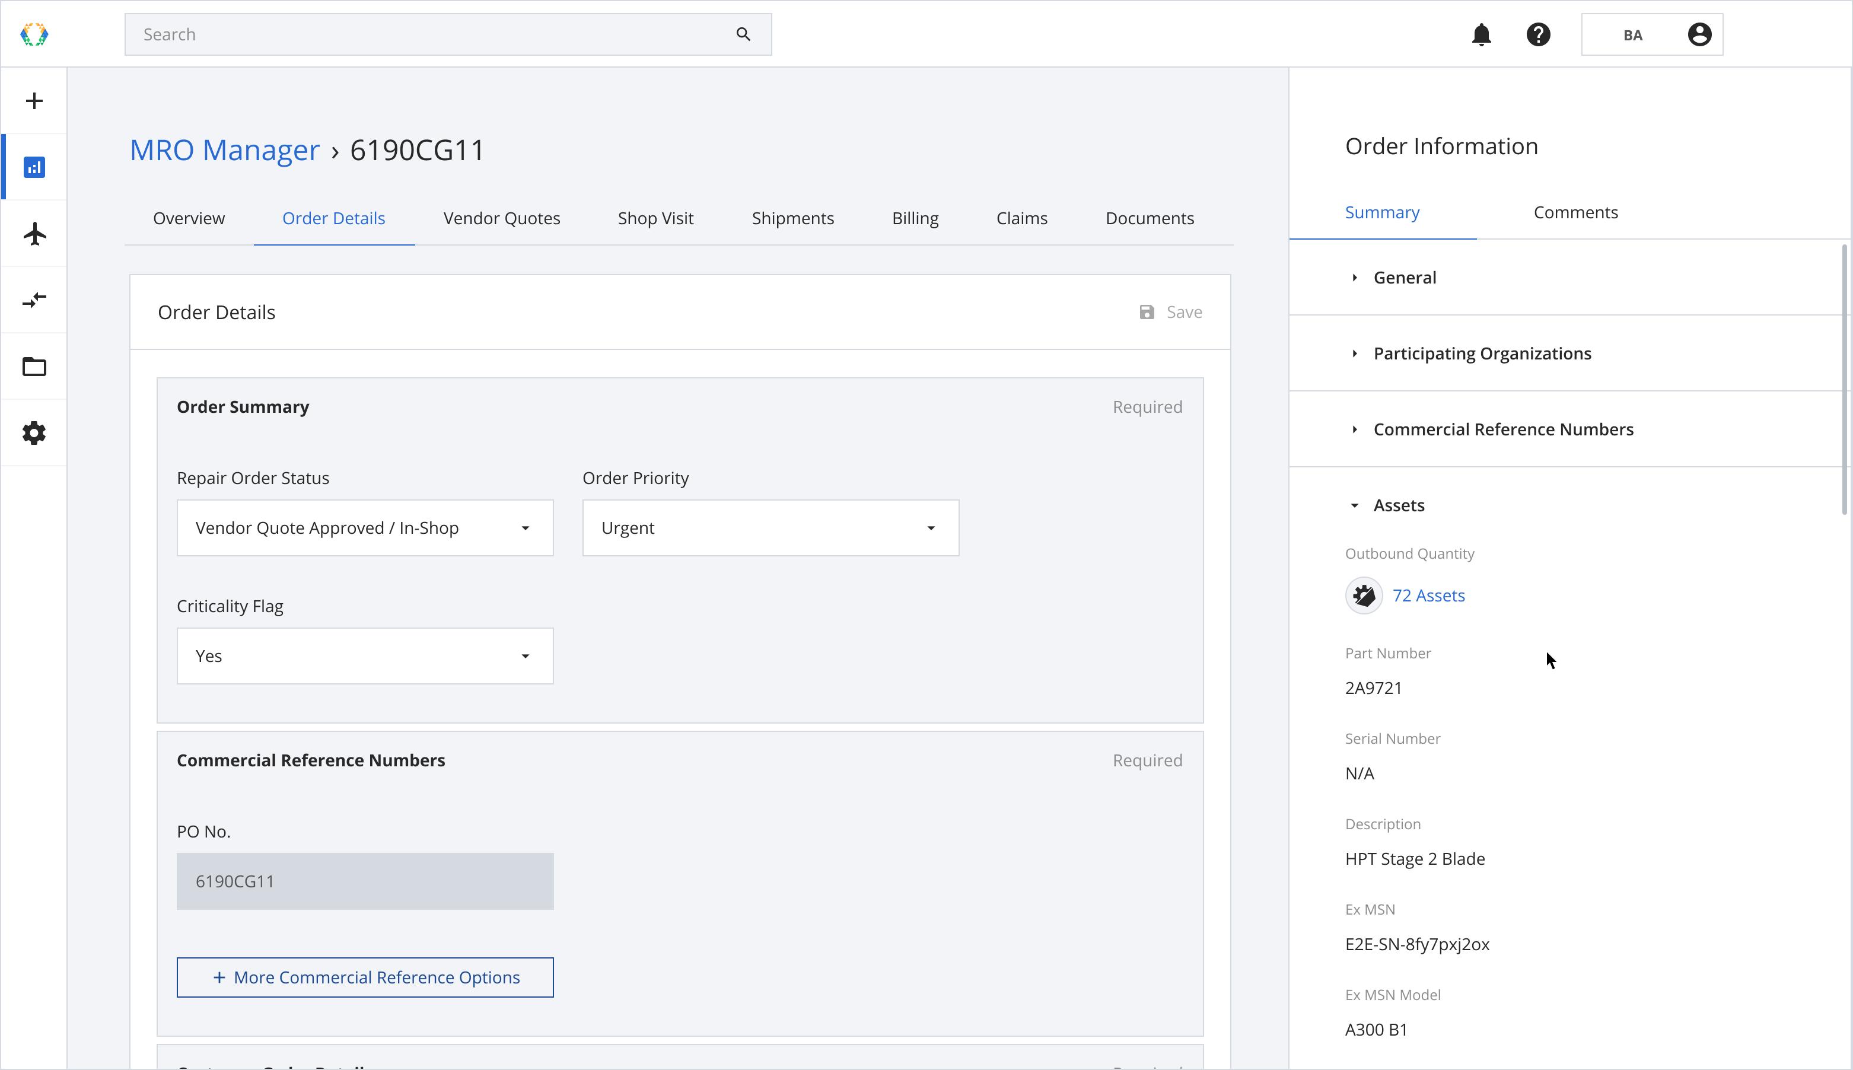The image size is (1853, 1070).
Task: Click the BA organization label
Action: pos(1632,35)
